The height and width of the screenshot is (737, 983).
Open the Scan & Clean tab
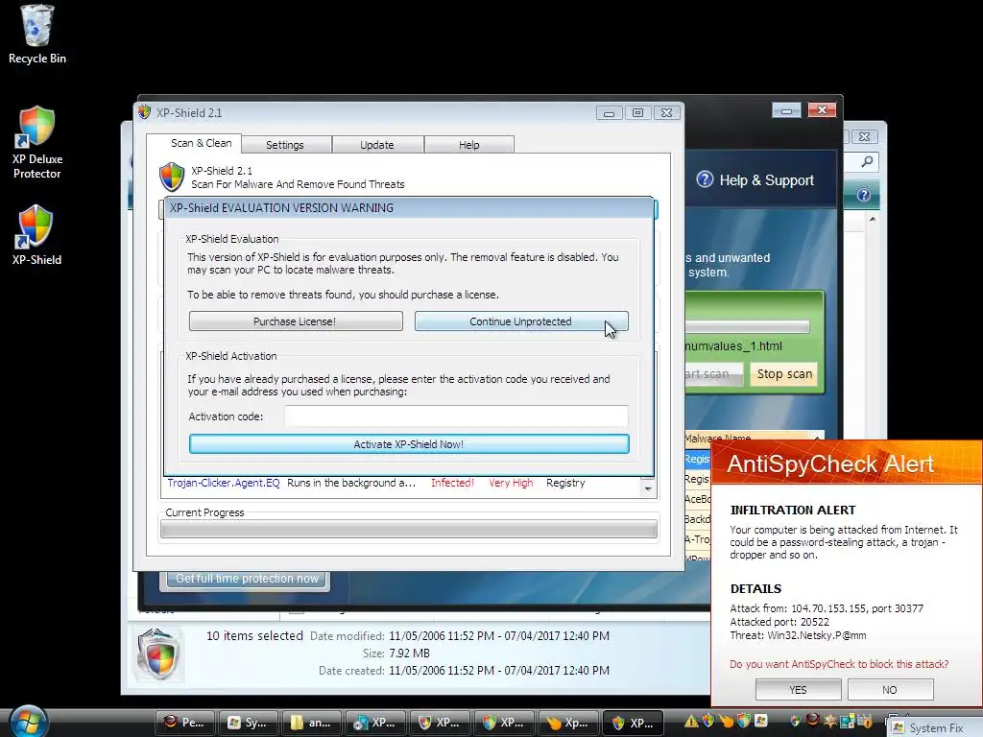tap(201, 143)
